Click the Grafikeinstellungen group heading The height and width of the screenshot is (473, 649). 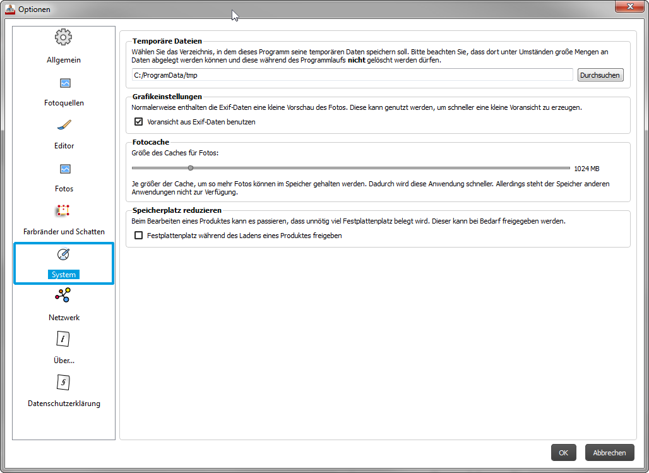[x=167, y=97]
